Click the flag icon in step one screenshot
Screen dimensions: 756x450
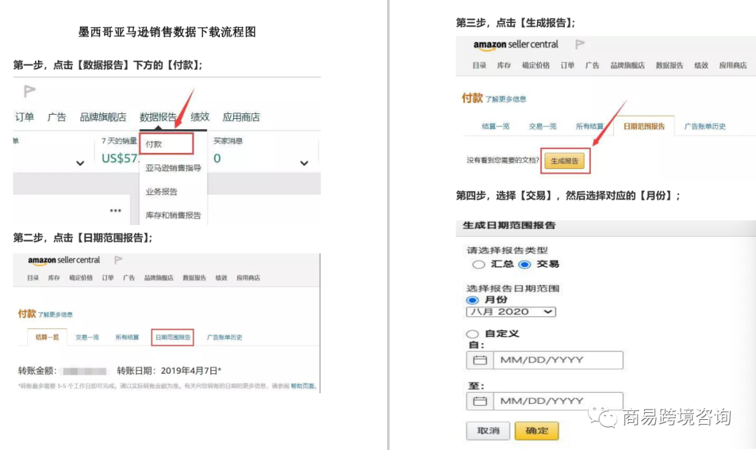[29, 90]
